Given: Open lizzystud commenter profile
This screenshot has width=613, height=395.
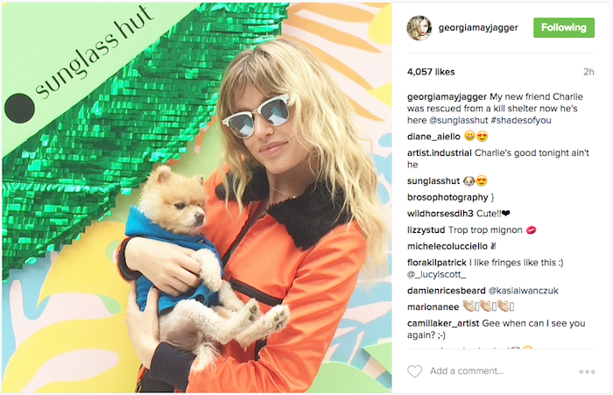Looking at the screenshot, I should [426, 230].
